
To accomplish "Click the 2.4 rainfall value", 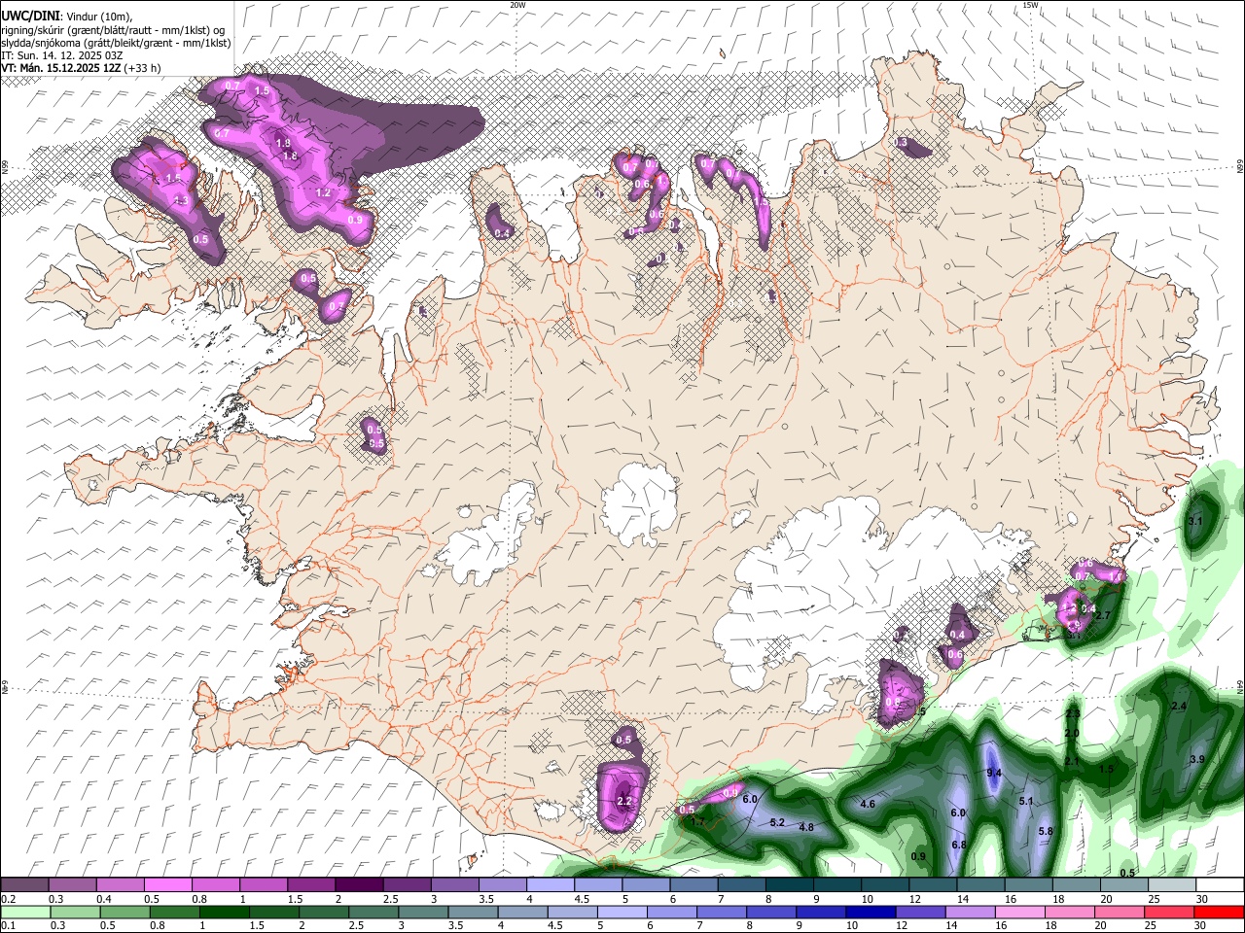I will (x=1179, y=706).
